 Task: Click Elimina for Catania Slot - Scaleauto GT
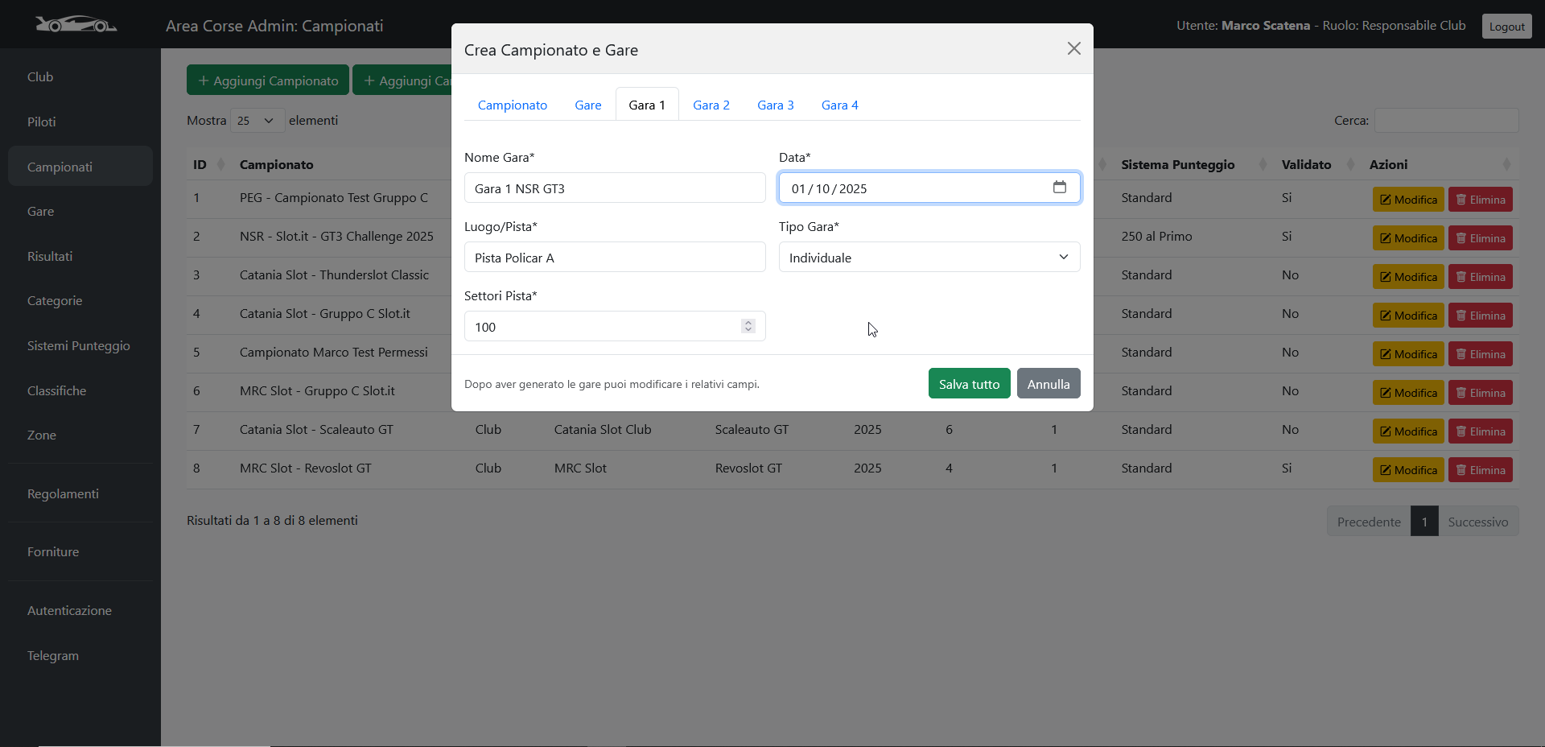[1480, 431]
